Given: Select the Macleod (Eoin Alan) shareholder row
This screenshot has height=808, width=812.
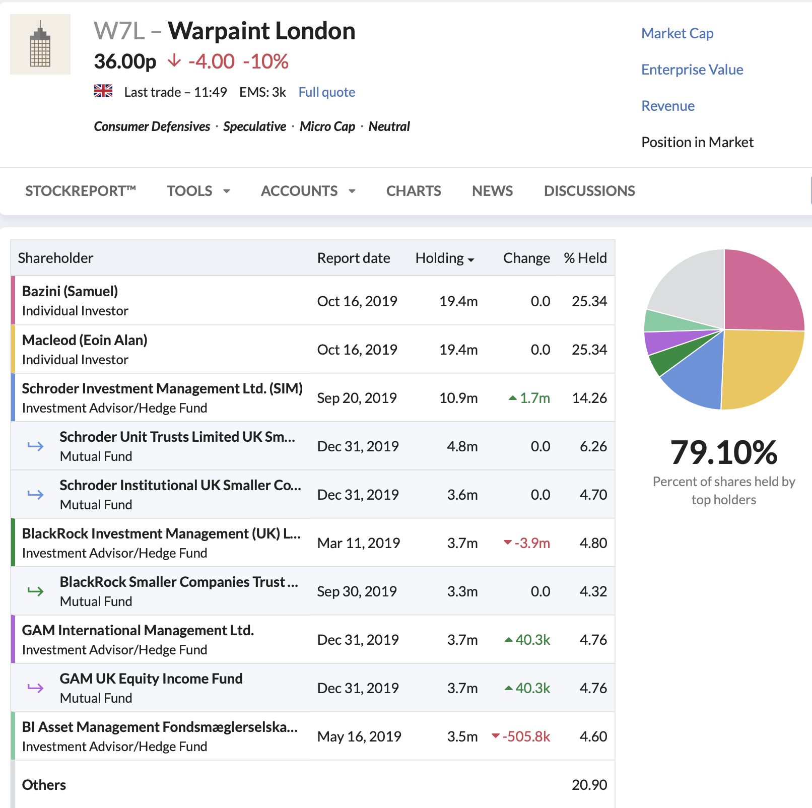Looking at the screenshot, I should [x=313, y=349].
